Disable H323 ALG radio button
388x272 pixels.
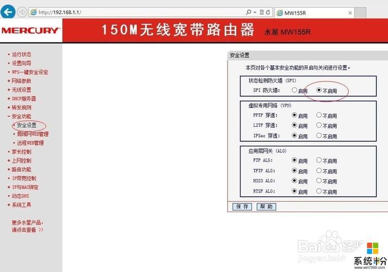point(319,181)
